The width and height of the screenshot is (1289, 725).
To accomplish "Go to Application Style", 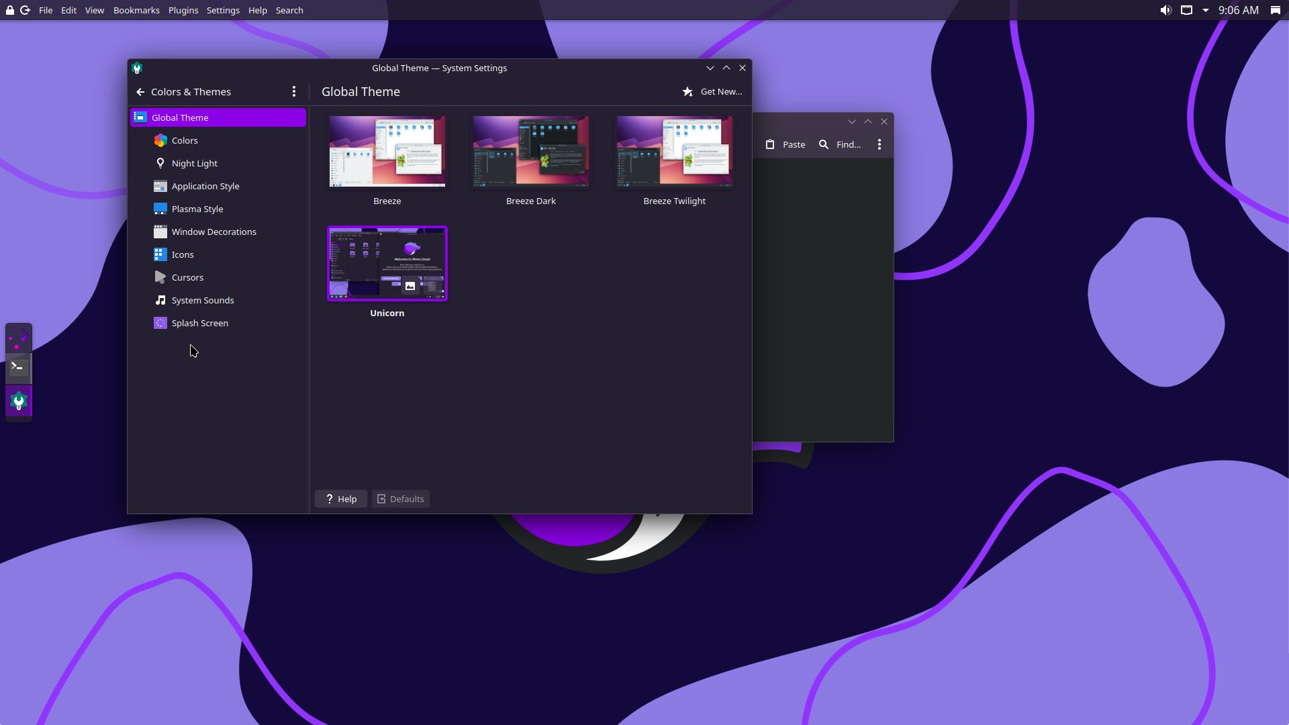I will (218, 186).
